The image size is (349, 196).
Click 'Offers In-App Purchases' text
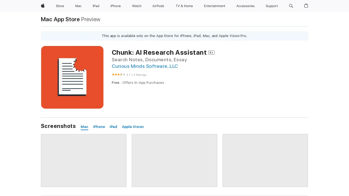click(143, 83)
